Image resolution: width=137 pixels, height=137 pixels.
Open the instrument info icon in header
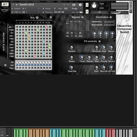click(x=80, y=5)
